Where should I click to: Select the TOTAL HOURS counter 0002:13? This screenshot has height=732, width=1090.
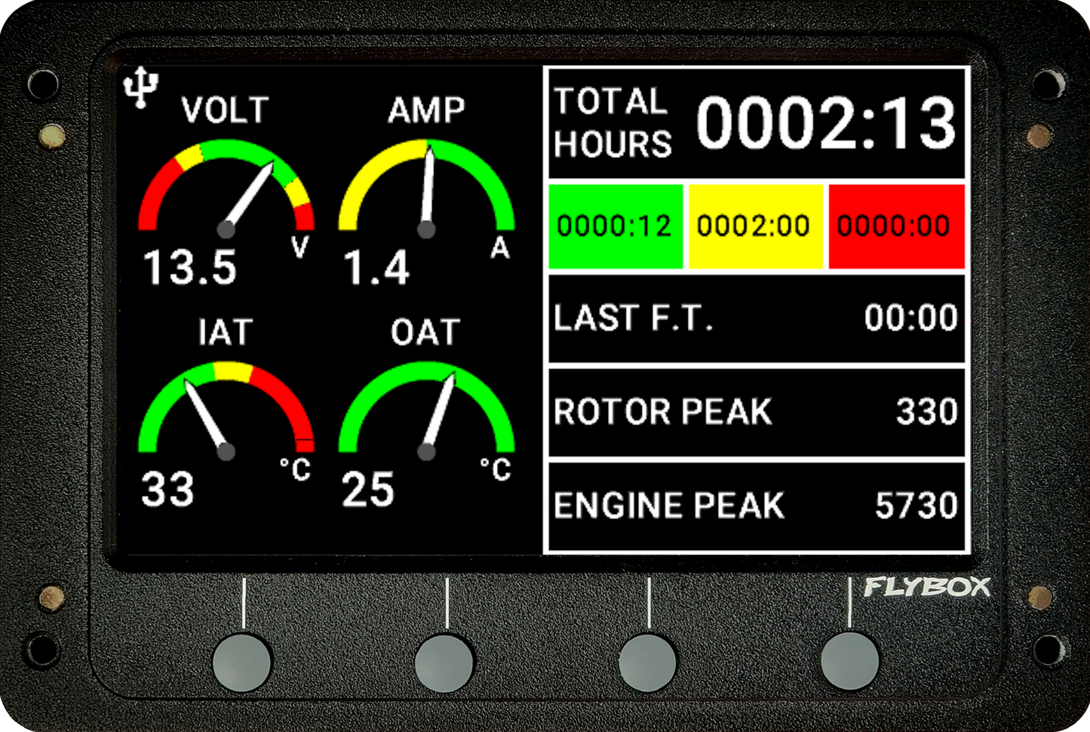[x=826, y=124]
